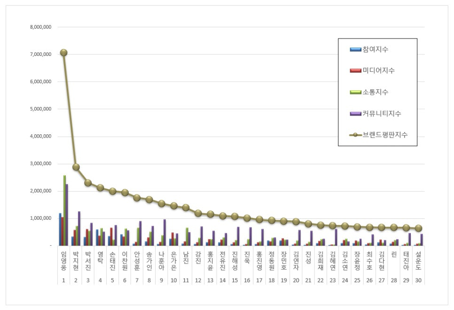Select the 커뮤니티지수 legend label text
This screenshot has height=310, width=454.
pyautogui.click(x=382, y=113)
